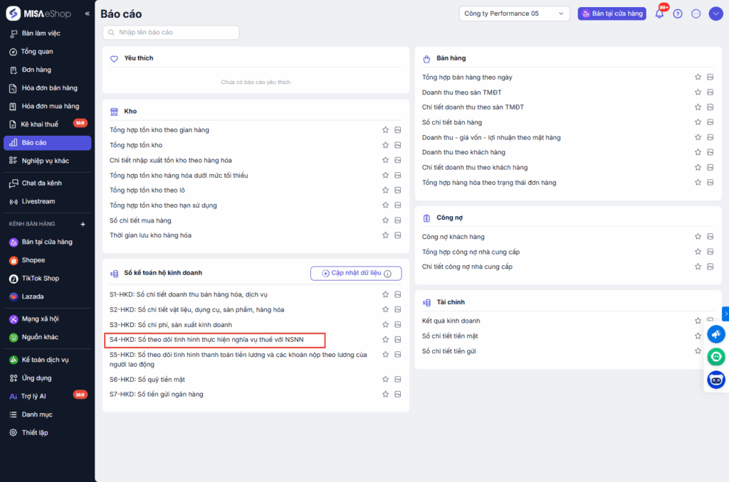Select Kê khai thuế sidebar menu item
The height and width of the screenshot is (482, 729).
click(40, 124)
